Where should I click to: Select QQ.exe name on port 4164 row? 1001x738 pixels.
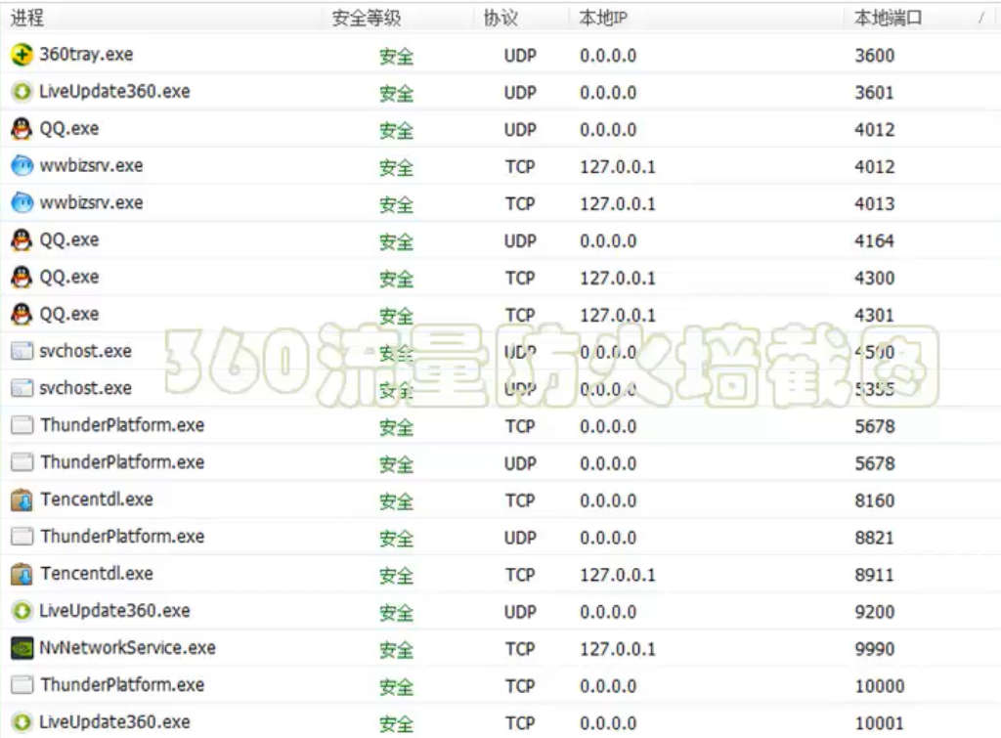pos(69,240)
